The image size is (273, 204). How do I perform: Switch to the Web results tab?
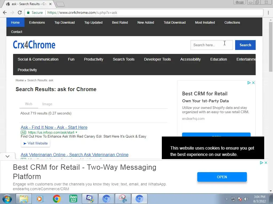(29, 104)
